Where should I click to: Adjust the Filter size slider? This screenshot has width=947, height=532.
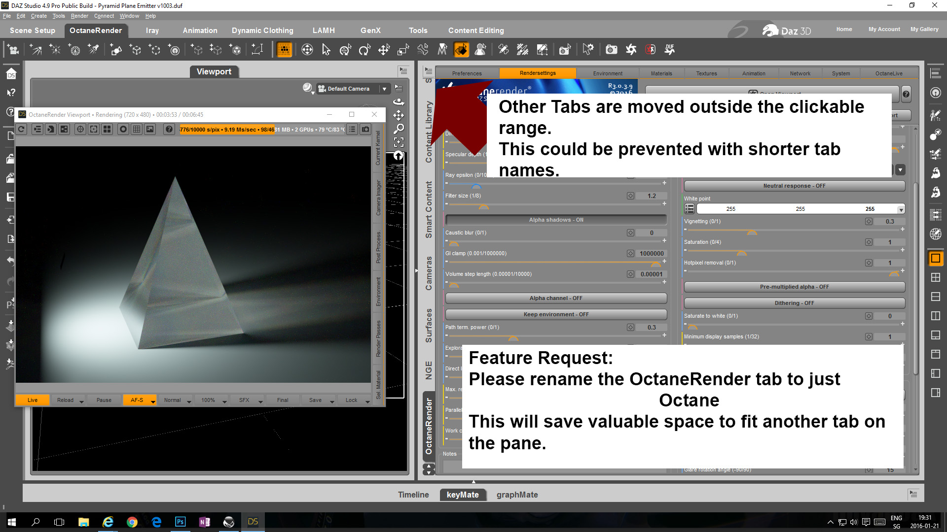tap(484, 206)
